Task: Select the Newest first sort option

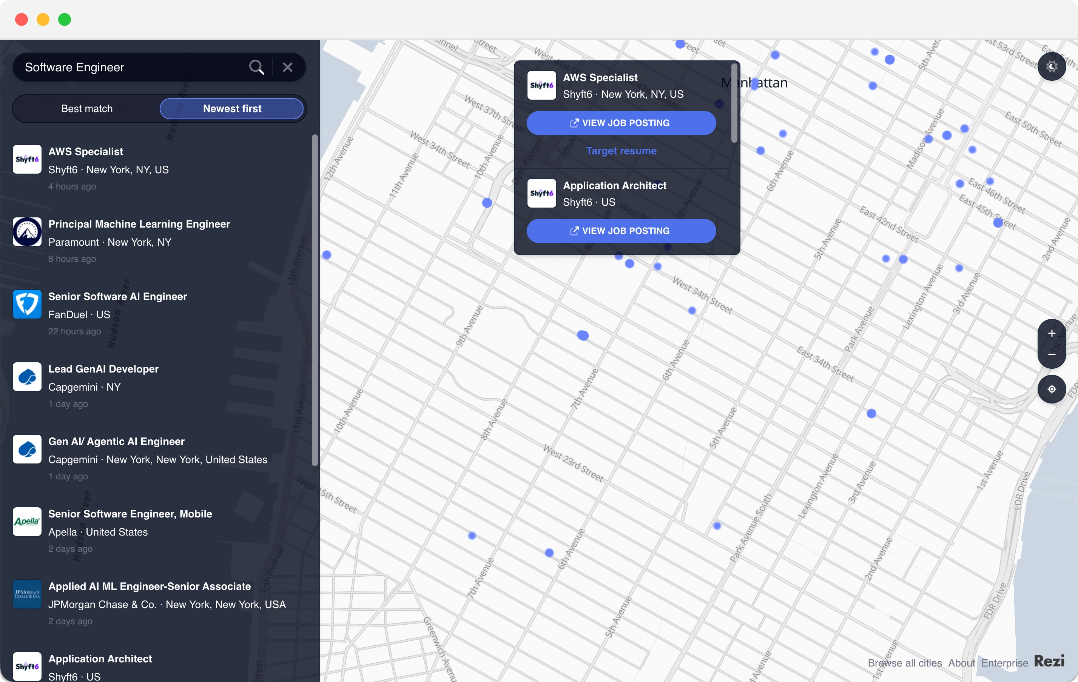Action: pyautogui.click(x=232, y=109)
